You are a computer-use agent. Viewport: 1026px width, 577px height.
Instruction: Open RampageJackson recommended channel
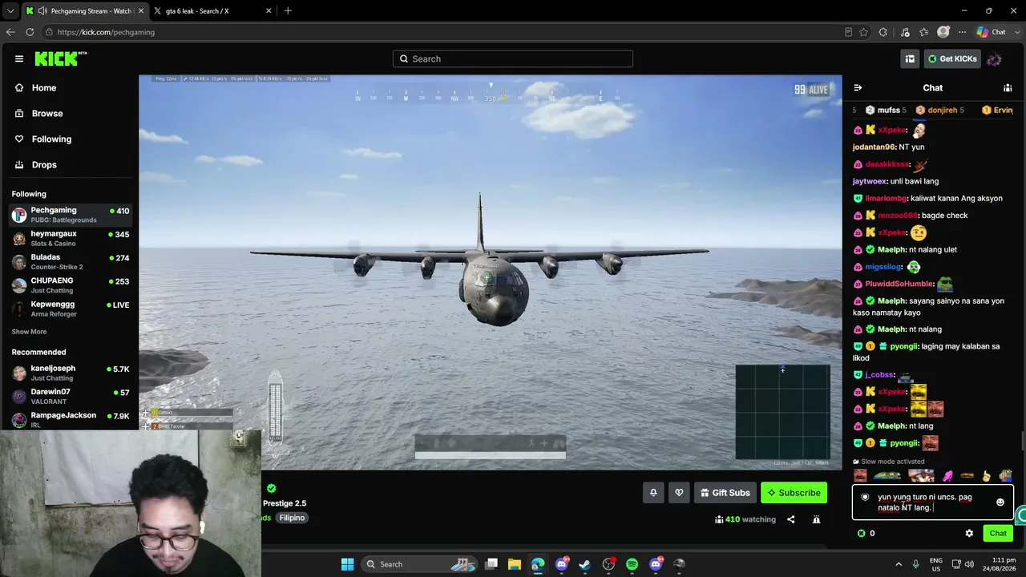click(71, 419)
